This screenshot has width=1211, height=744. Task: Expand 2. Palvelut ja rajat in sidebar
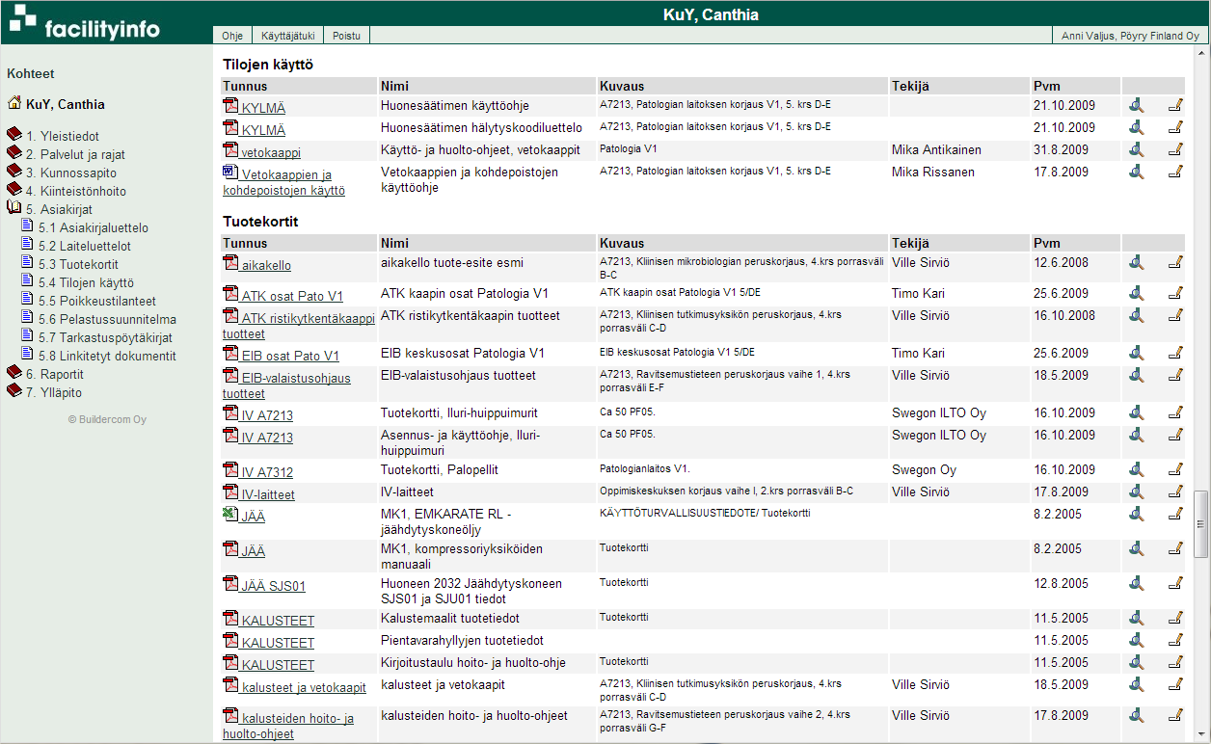[14, 154]
